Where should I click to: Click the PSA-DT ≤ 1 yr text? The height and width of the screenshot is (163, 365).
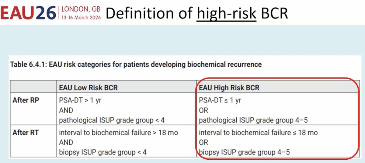coord(220,100)
